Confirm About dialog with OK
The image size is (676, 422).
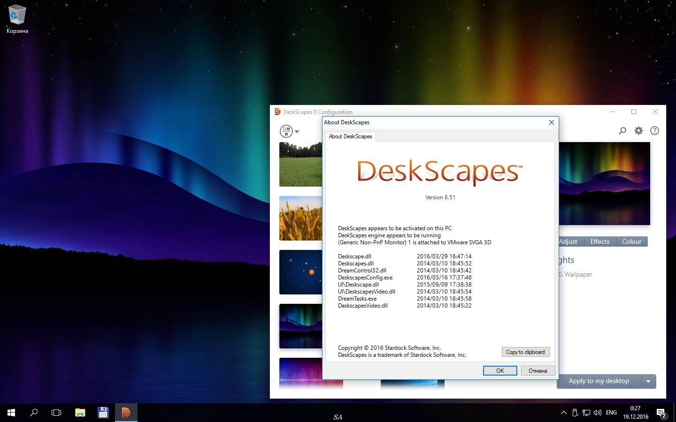[x=500, y=370]
